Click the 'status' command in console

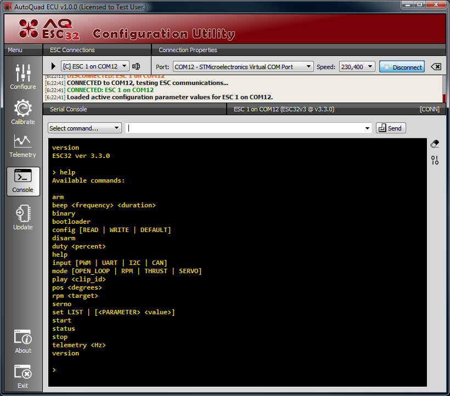click(64, 329)
